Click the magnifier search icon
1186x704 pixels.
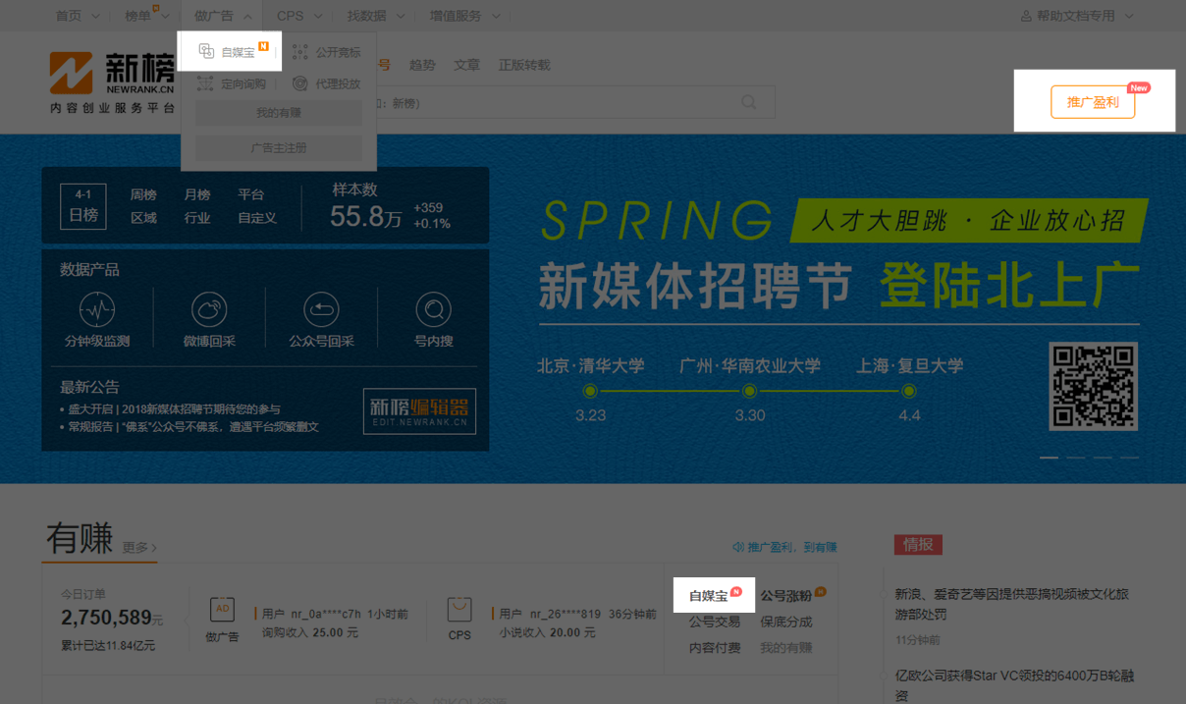click(x=749, y=102)
